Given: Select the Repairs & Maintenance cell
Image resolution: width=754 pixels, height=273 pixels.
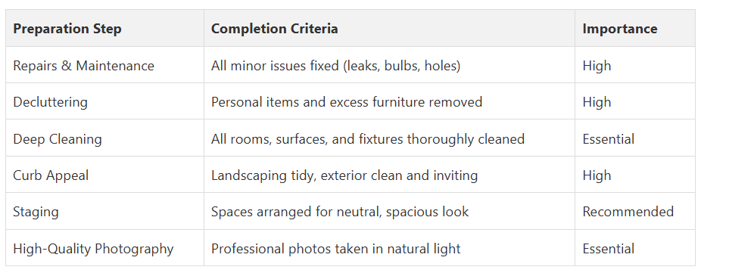Looking at the screenshot, I should pyautogui.click(x=104, y=65).
